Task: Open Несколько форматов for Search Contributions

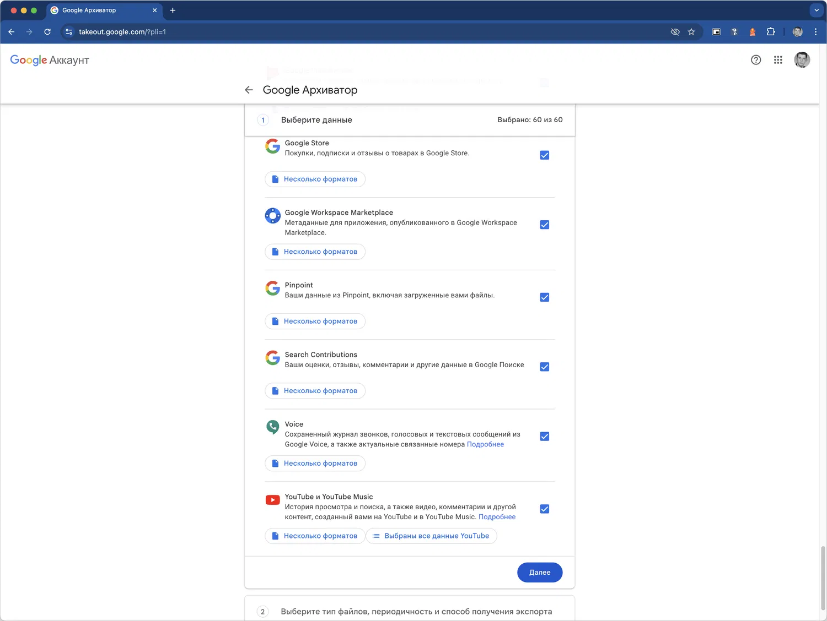Action: (315, 391)
